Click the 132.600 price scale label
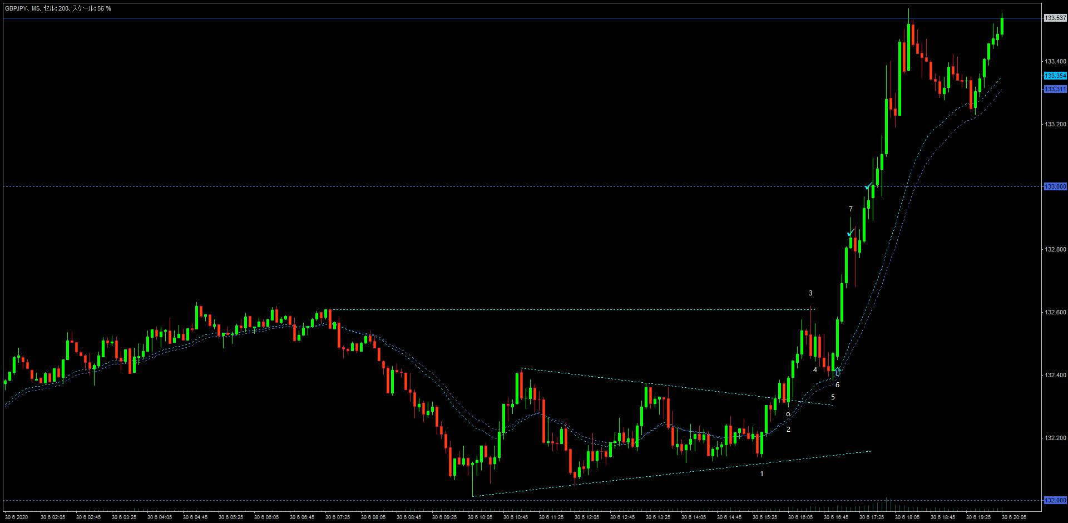Image resolution: width=1068 pixels, height=523 pixels. point(1055,312)
